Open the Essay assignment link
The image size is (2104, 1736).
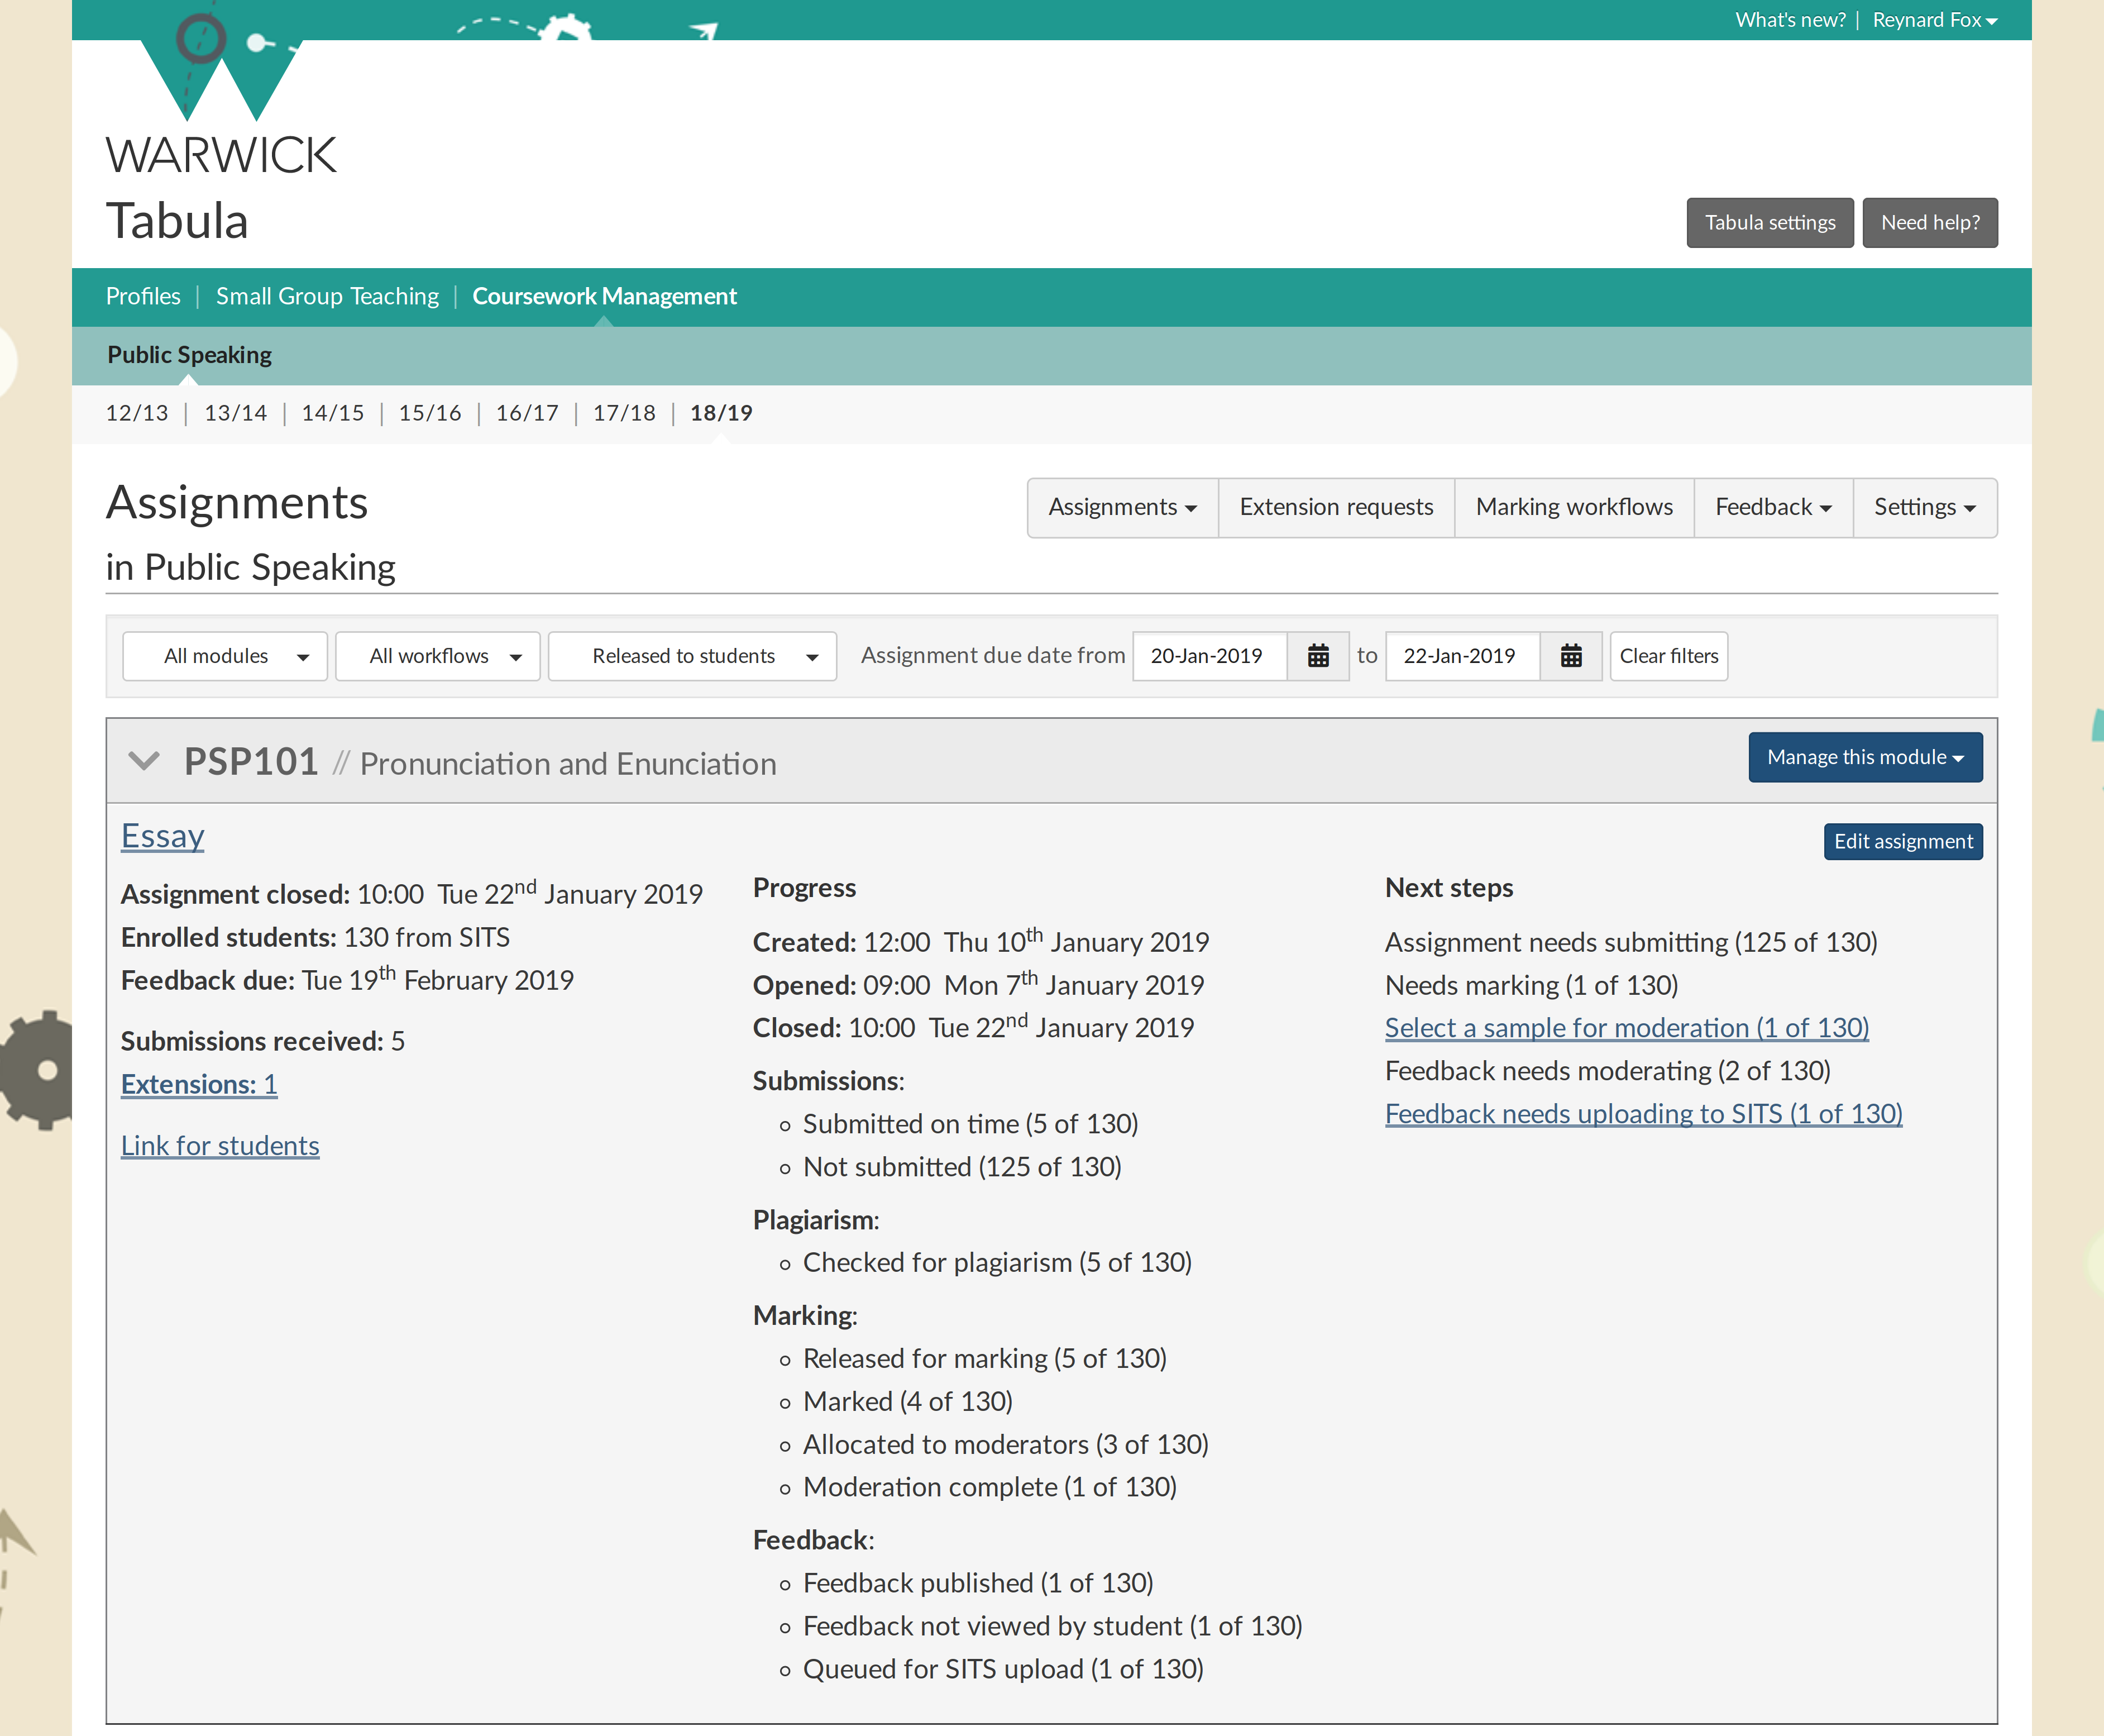tap(163, 836)
